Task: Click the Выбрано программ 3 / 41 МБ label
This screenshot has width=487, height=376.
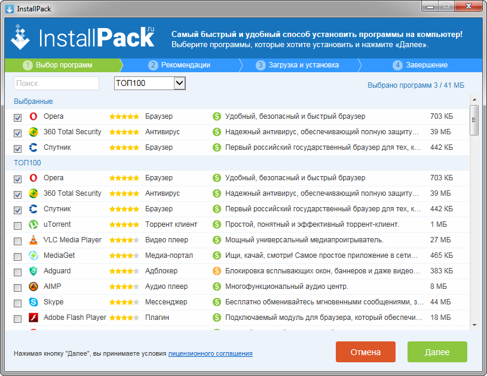Action: click(416, 85)
